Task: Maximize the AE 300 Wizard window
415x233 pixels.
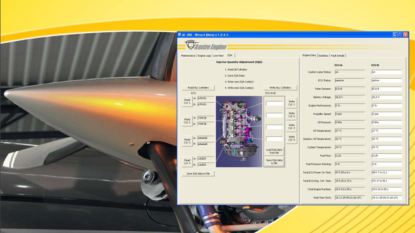Action: (x=400, y=35)
